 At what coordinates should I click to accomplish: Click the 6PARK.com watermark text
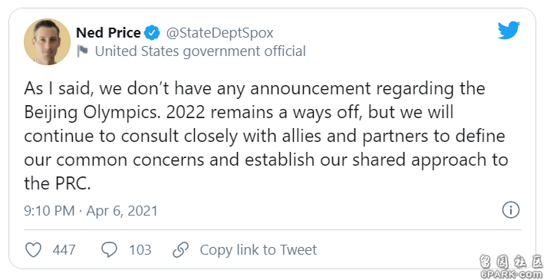coord(512,274)
